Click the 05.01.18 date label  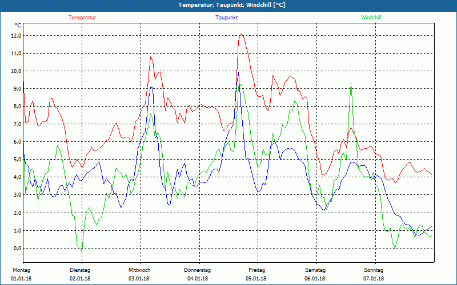pyautogui.click(x=256, y=279)
